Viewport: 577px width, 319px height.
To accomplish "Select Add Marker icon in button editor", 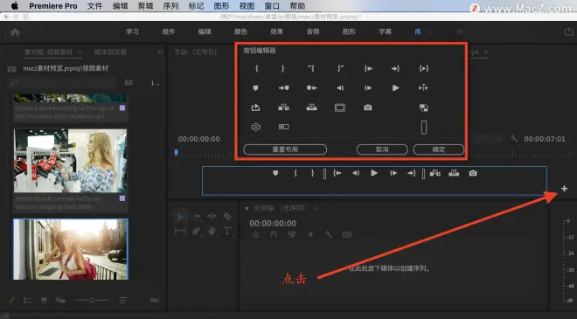I will point(256,88).
